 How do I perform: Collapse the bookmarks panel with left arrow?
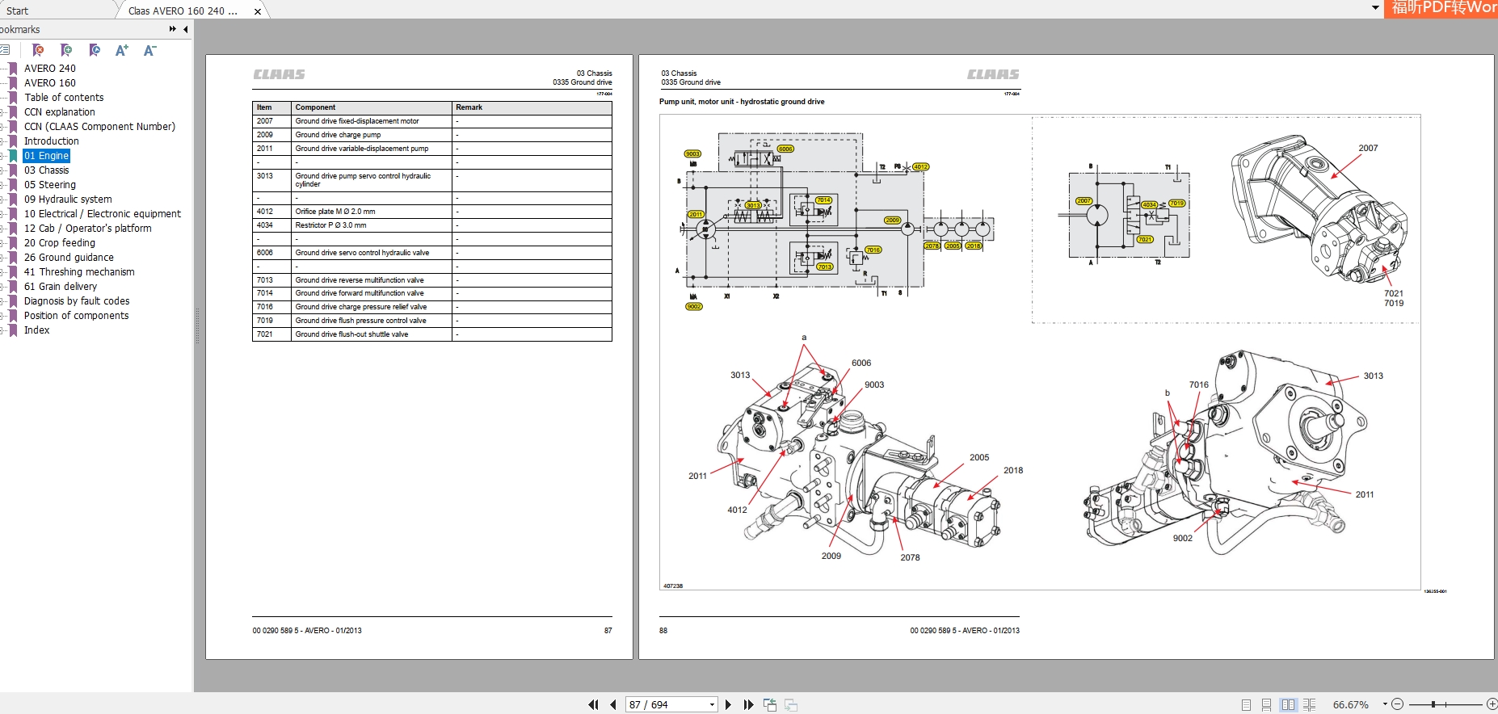tap(186, 29)
